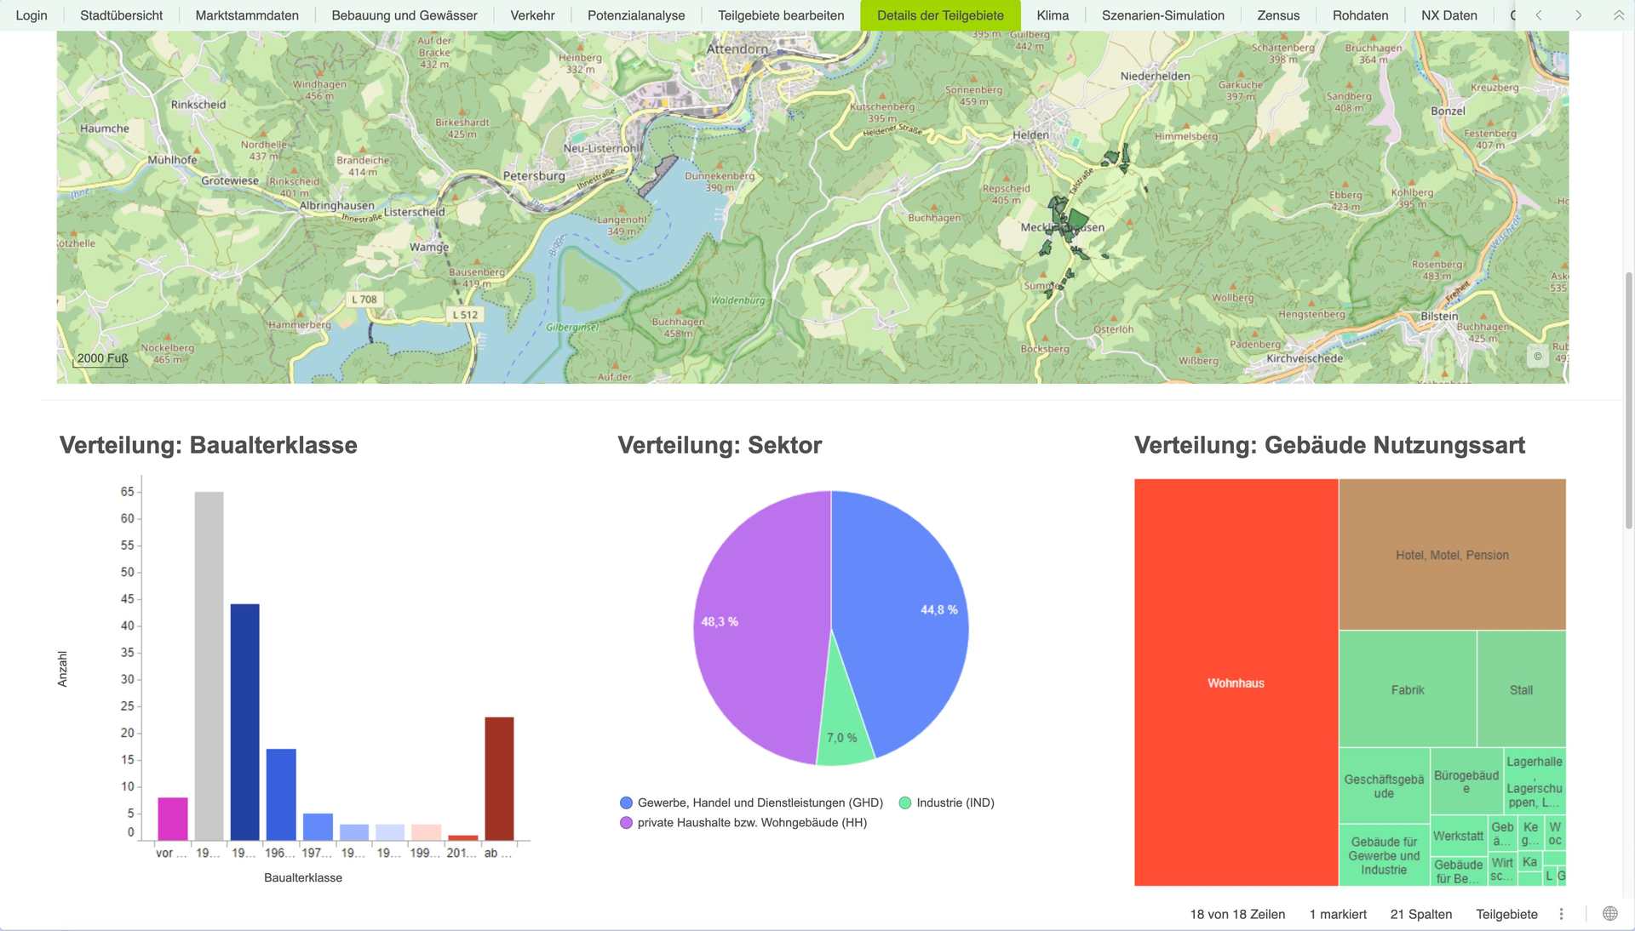
Task: Switch to the Stadtübersicht tab
Action: [x=121, y=15]
